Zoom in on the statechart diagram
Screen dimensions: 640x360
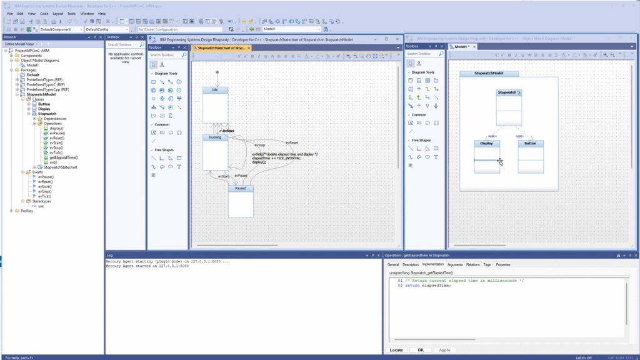point(349,56)
